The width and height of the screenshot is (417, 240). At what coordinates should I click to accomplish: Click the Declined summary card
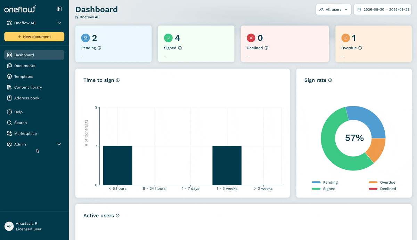[285, 44]
